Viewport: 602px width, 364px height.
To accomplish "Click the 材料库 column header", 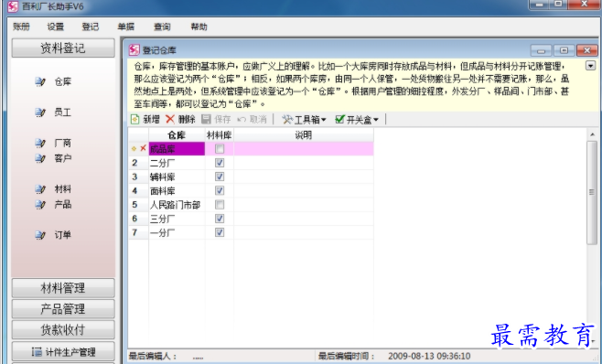I will 220,134.
